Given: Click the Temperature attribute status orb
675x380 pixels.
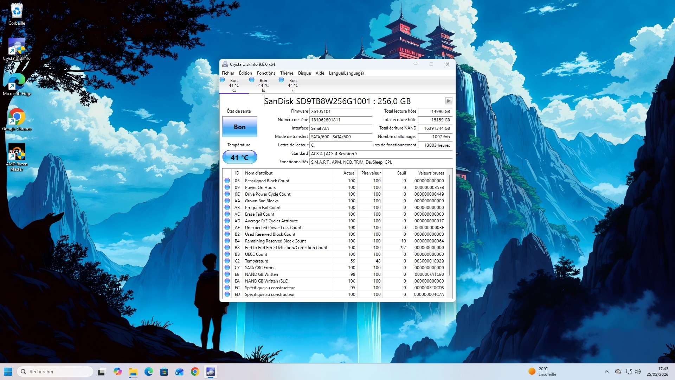Looking at the screenshot, I should tap(227, 261).
